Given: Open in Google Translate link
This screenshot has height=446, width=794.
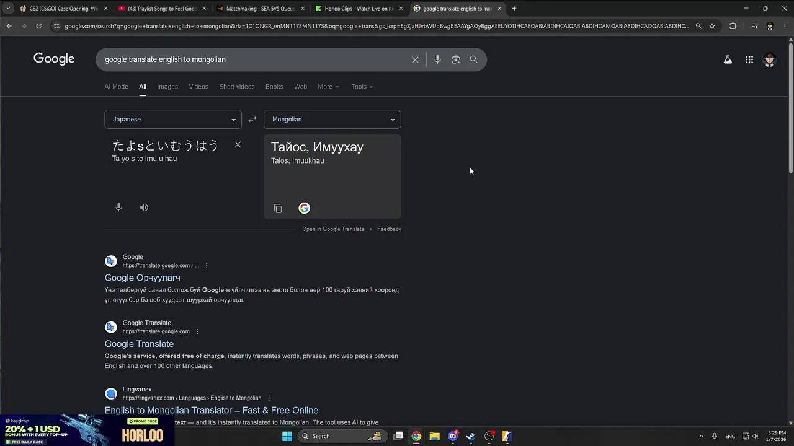Looking at the screenshot, I should click(333, 229).
